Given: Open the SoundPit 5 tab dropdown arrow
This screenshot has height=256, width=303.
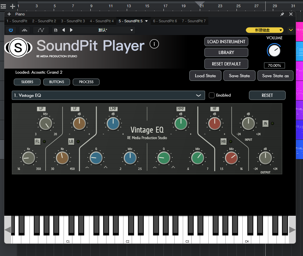Looking at the screenshot, I should pos(146,21).
